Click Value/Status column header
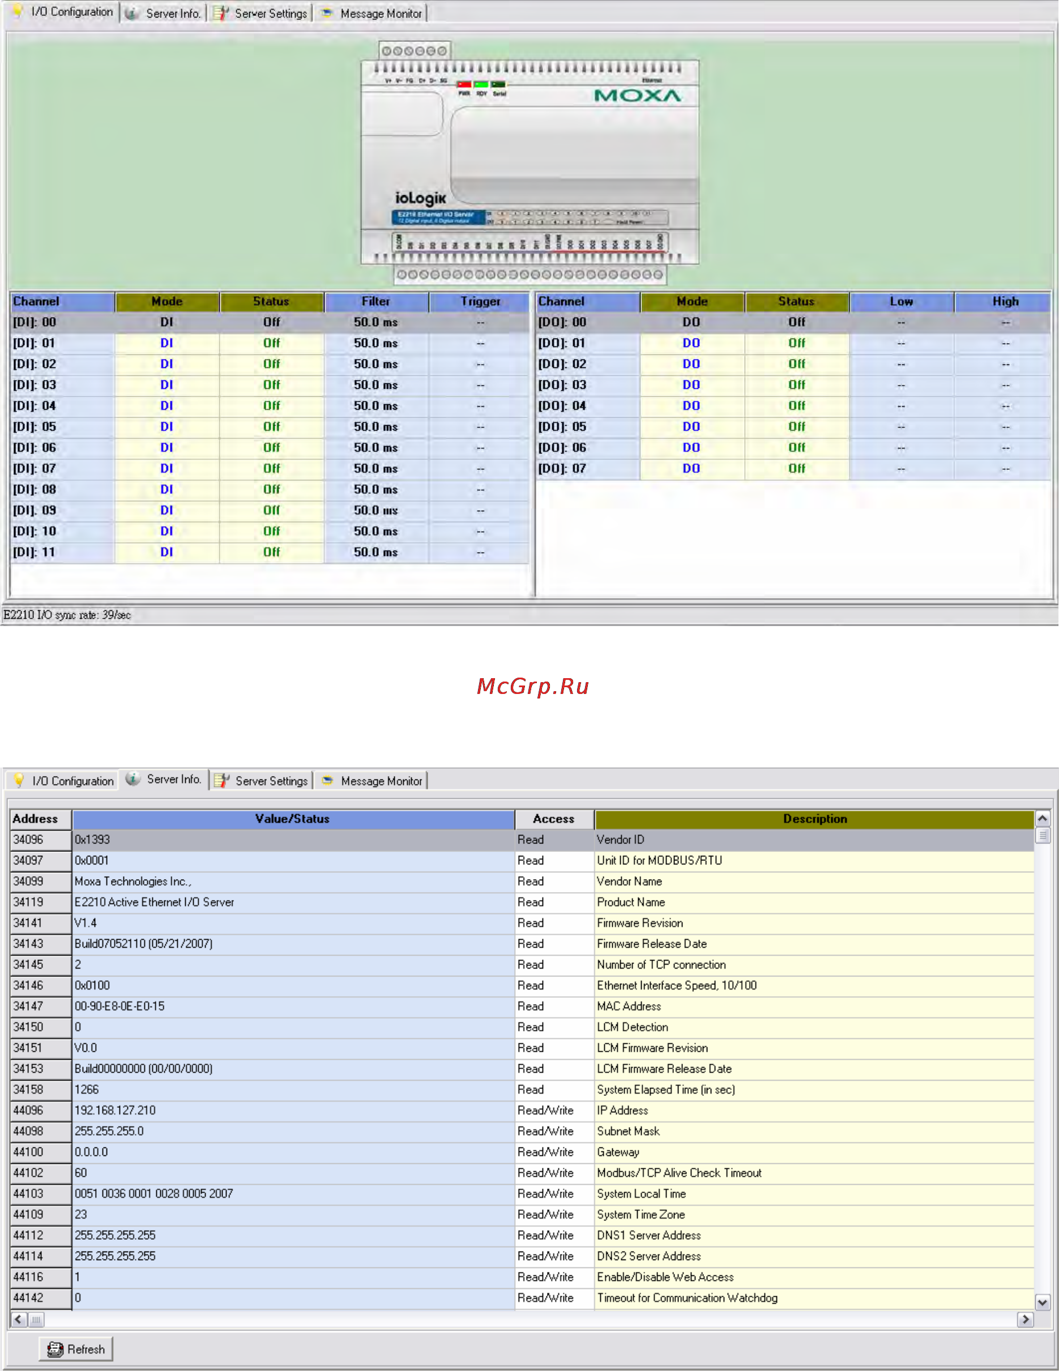Viewport: 1059px width, 1371px height. [293, 819]
